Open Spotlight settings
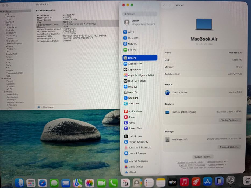251x188 pixels. [140, 98]
